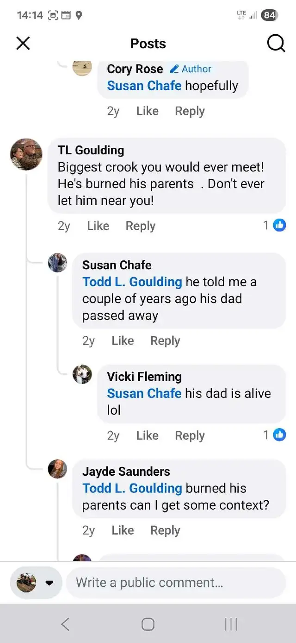Open Android recent apps button
This screenshot has height=643, width=296.
click(x=231, y=624)
